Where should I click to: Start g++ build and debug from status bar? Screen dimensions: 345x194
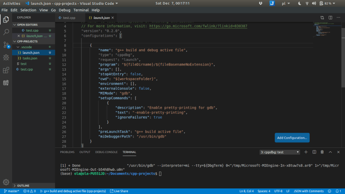[73, 191]
